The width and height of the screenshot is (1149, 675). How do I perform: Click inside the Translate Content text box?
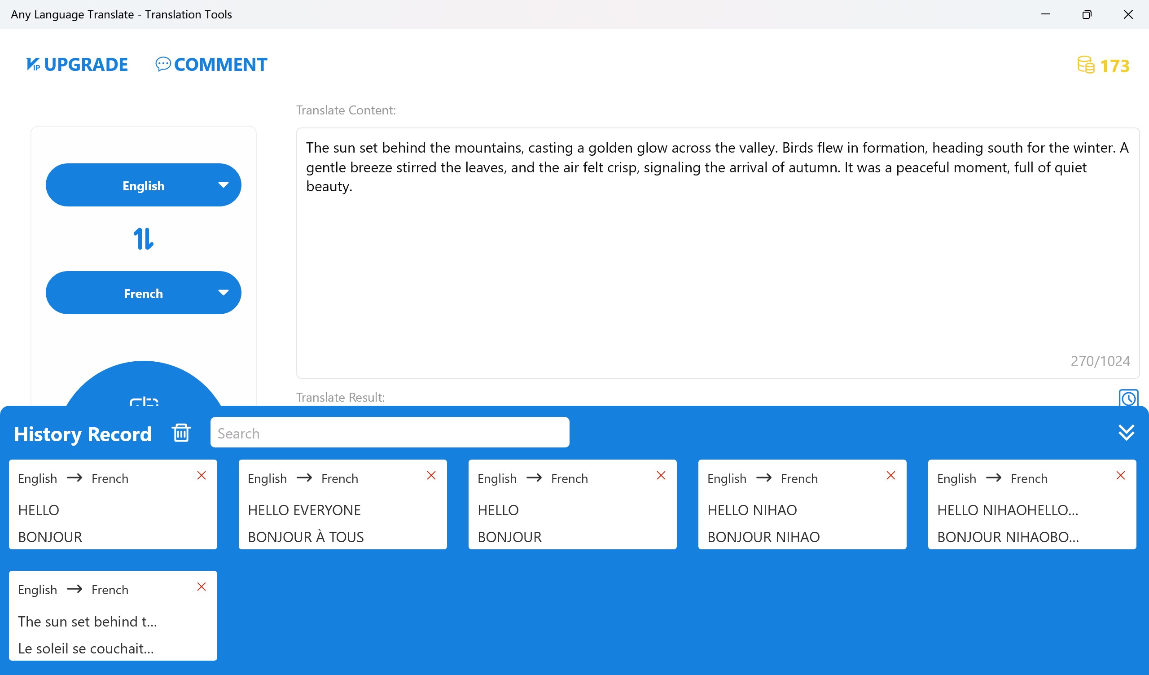[717, 274]
